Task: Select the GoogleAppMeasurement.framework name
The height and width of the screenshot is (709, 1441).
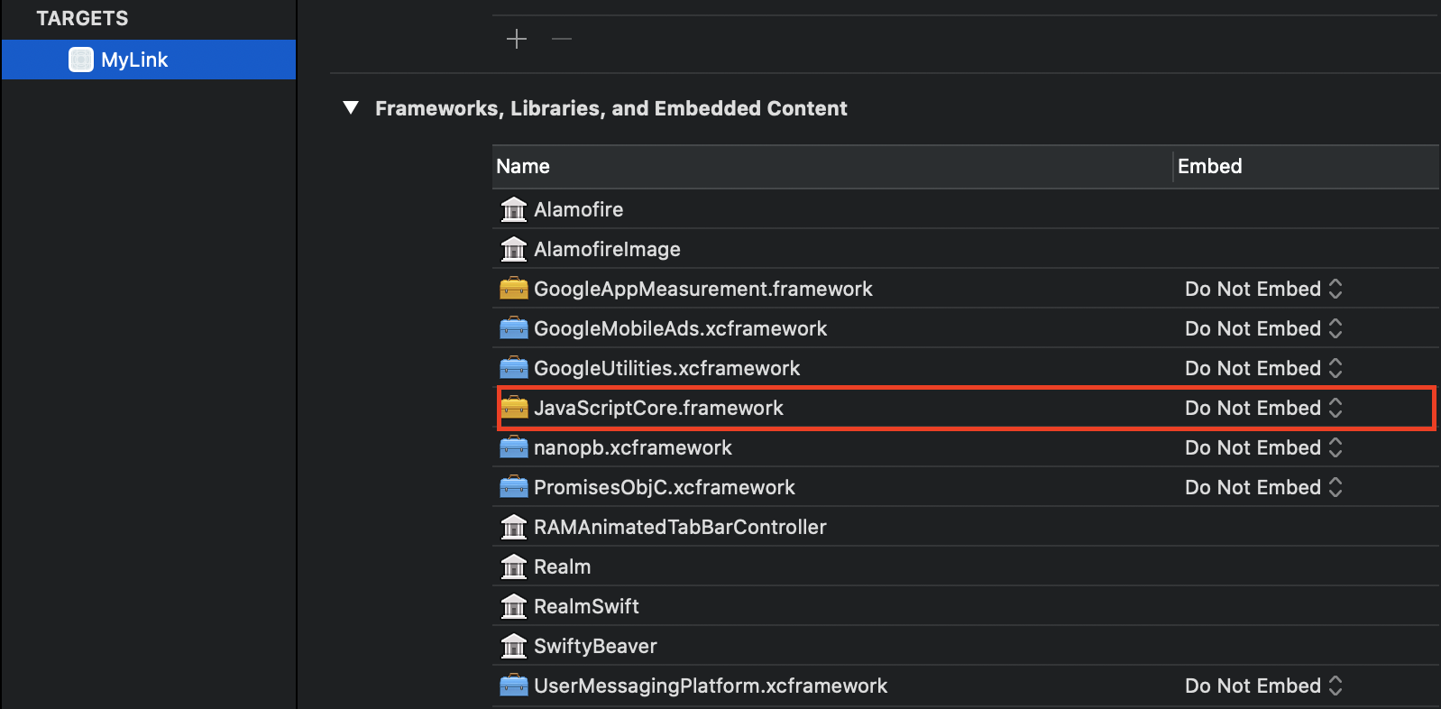Action: point(703,289)
